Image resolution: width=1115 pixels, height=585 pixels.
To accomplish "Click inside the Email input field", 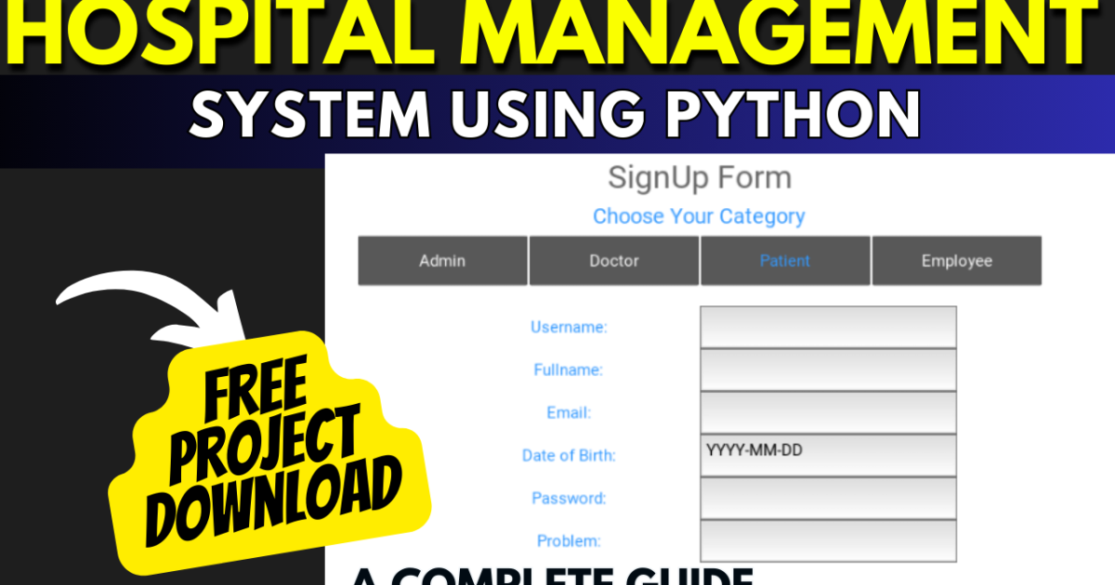I will (827, 412).
